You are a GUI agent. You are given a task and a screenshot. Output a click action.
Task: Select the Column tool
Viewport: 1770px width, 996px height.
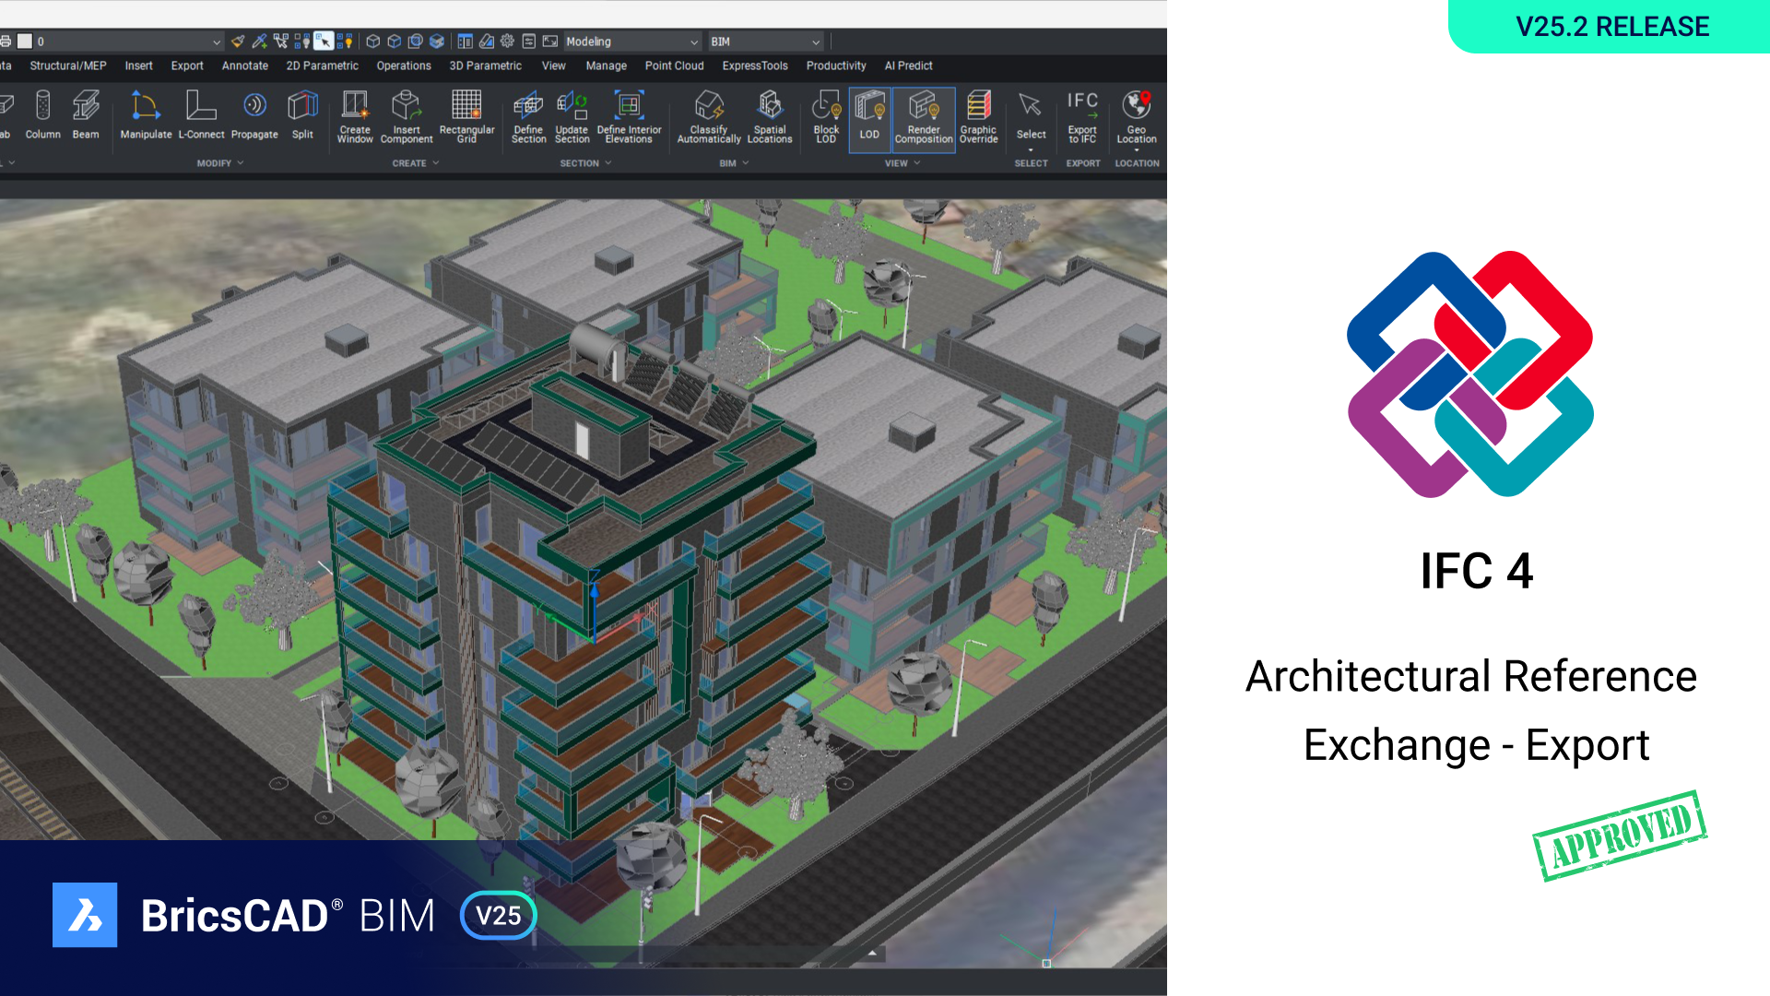[x=42, y=115]
